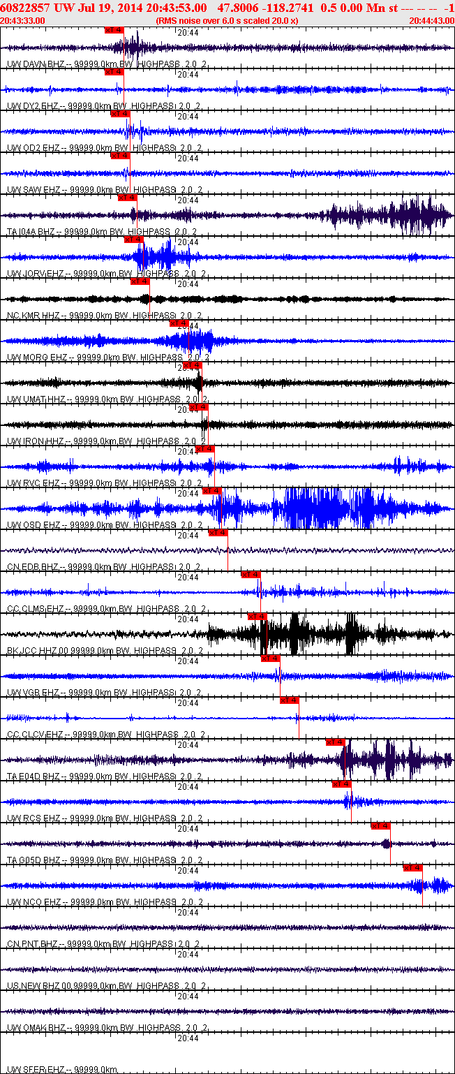
Task: Click the pick marker on CC CLCV trace
Action: pyautogui.click(x=289, y=700)
